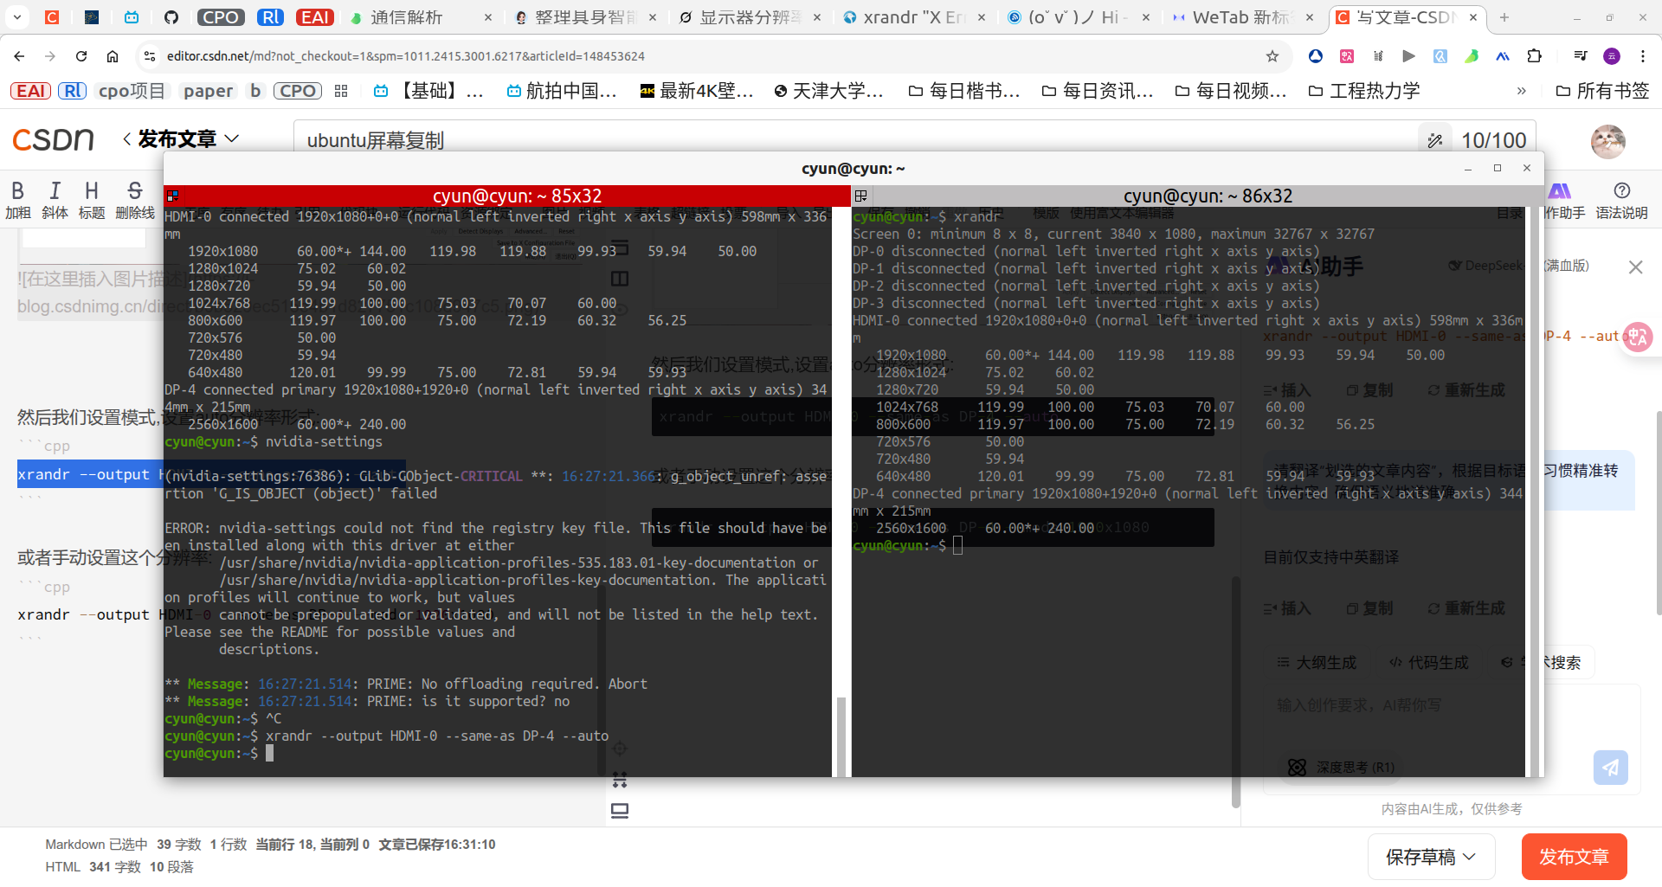1662x887 pixels.
Task: Click the CSDN logo
Action: [x=54, y=139]
